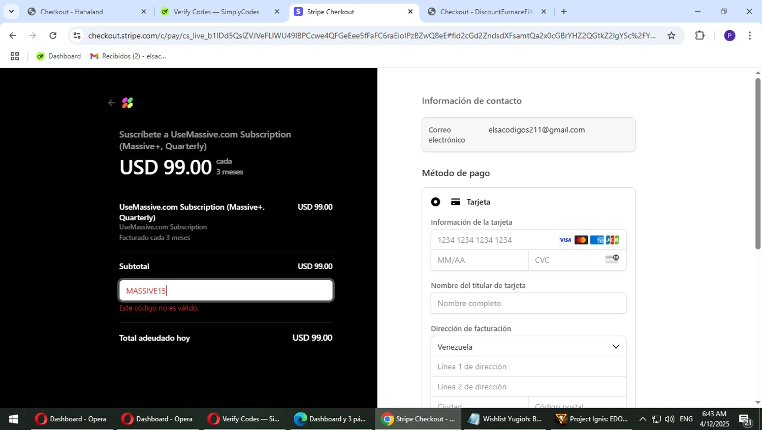This screenshot has height=430, width=762.
Task: Close the Stripe Checkout tab
Action: pos(410,12)
